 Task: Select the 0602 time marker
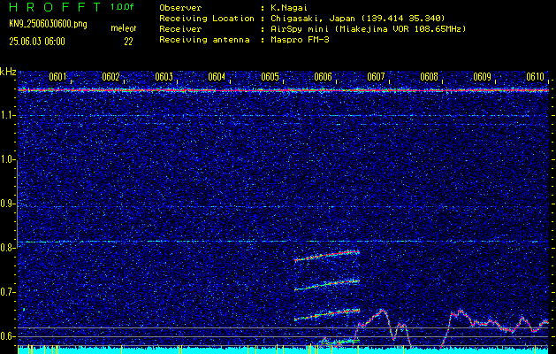click(x=110, y=76)
